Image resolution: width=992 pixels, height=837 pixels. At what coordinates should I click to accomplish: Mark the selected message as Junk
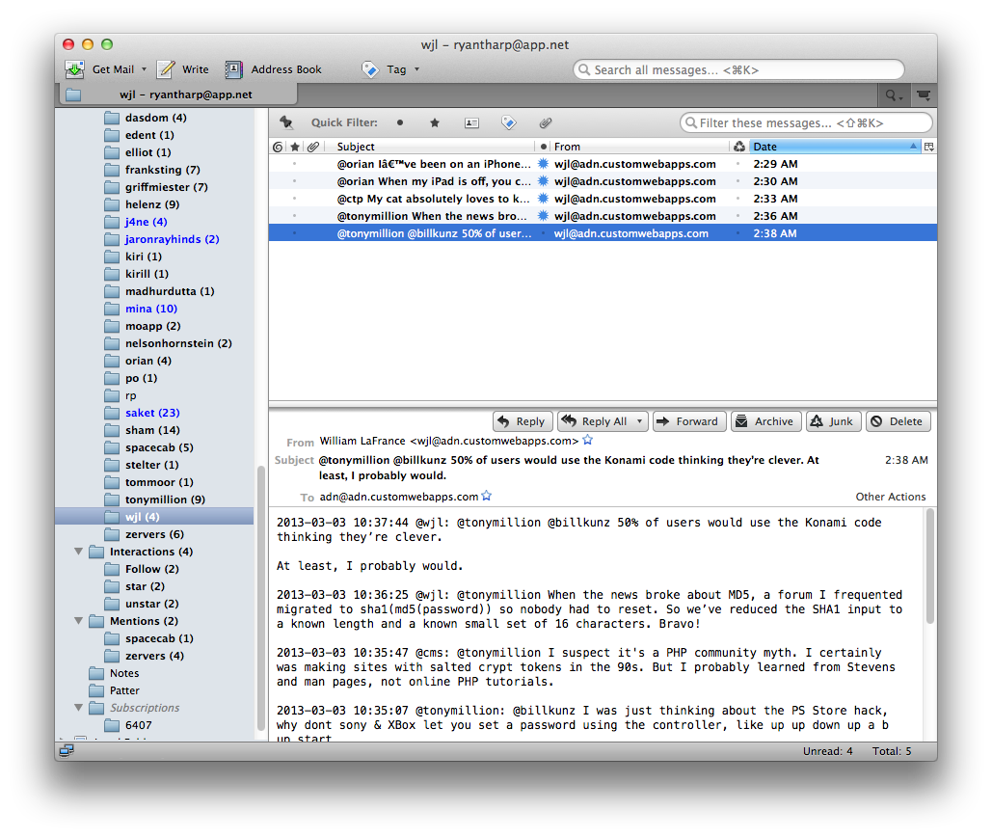point(833,421)
